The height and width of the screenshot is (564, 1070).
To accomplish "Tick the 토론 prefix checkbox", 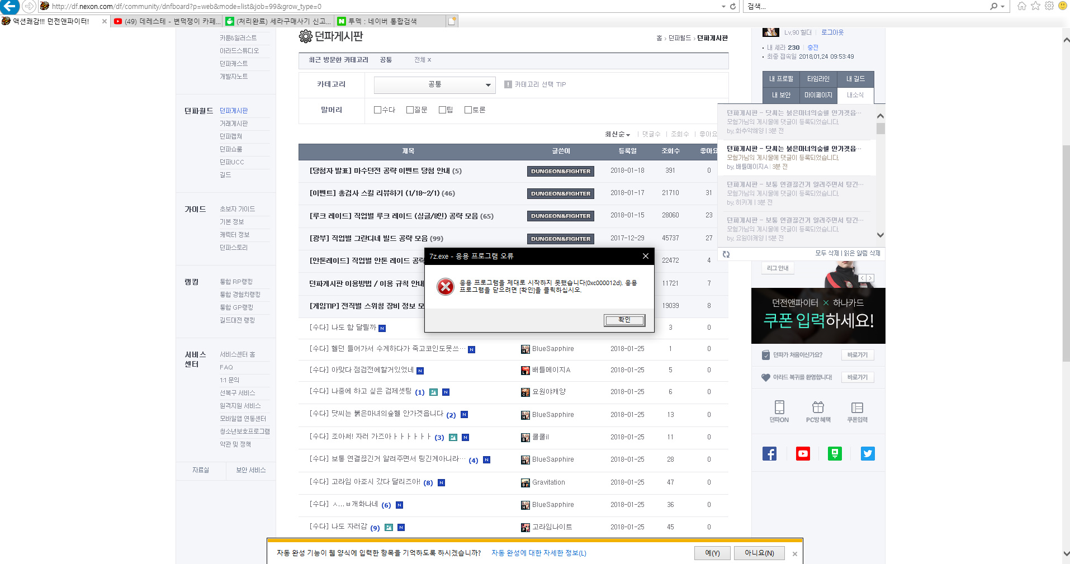I will [468, 110].
